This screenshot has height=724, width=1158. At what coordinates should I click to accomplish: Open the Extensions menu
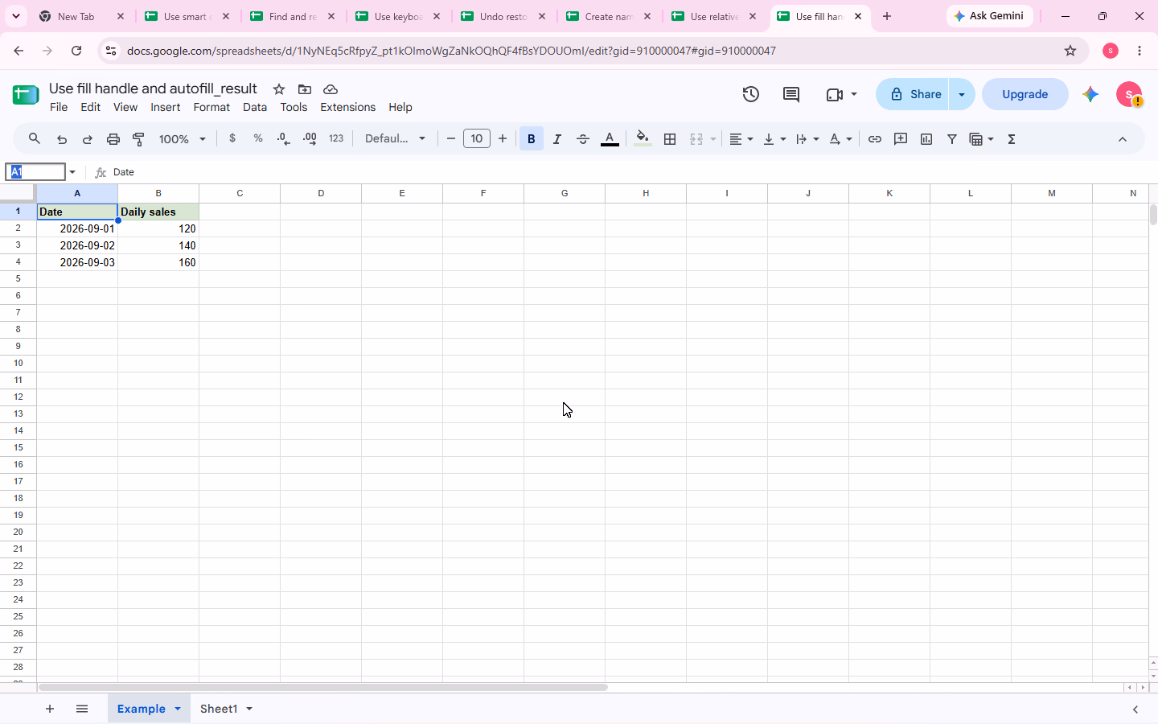click(348, 107)
